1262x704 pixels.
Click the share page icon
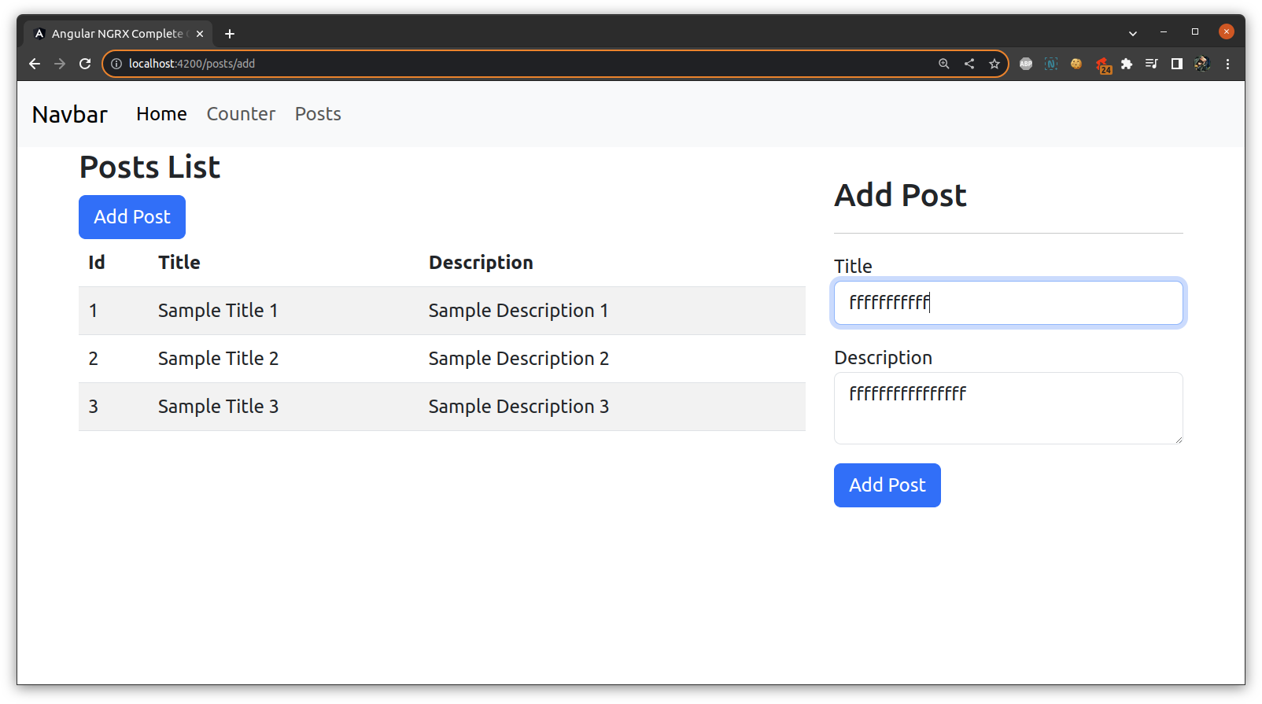(969, 64)
